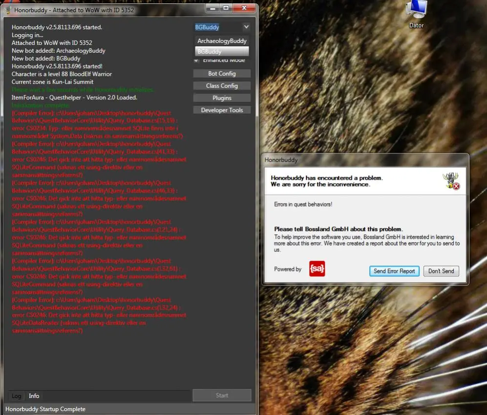Click the Honorbuddy window title icon
Screen dimensions: 487x415
coord(8,10)
